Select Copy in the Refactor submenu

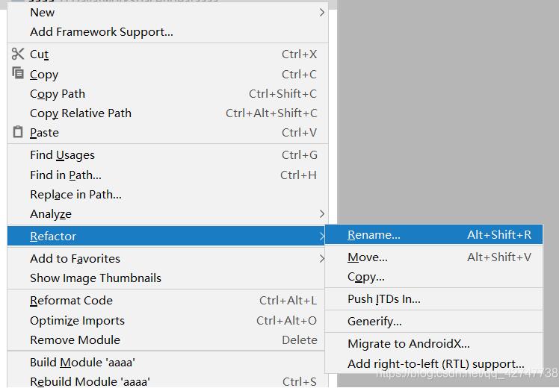365,277
